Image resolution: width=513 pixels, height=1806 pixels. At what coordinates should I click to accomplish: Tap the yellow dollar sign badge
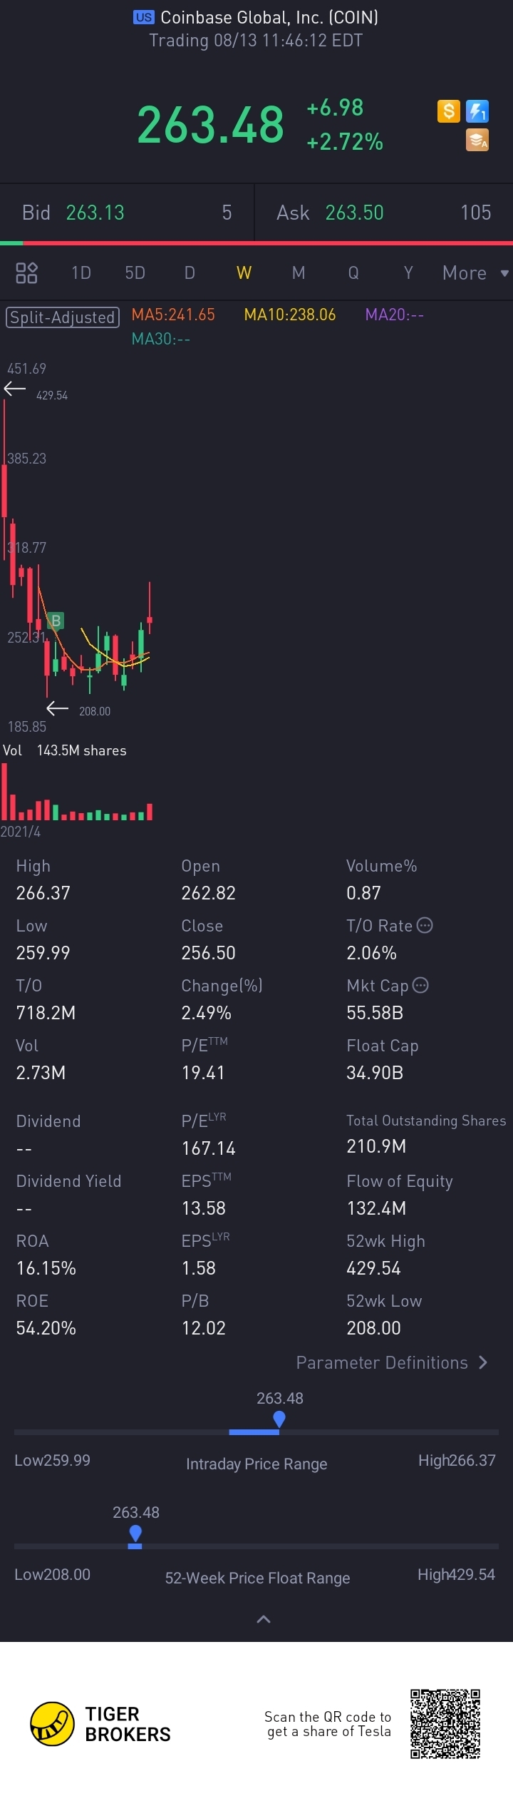tap(448, 111)
